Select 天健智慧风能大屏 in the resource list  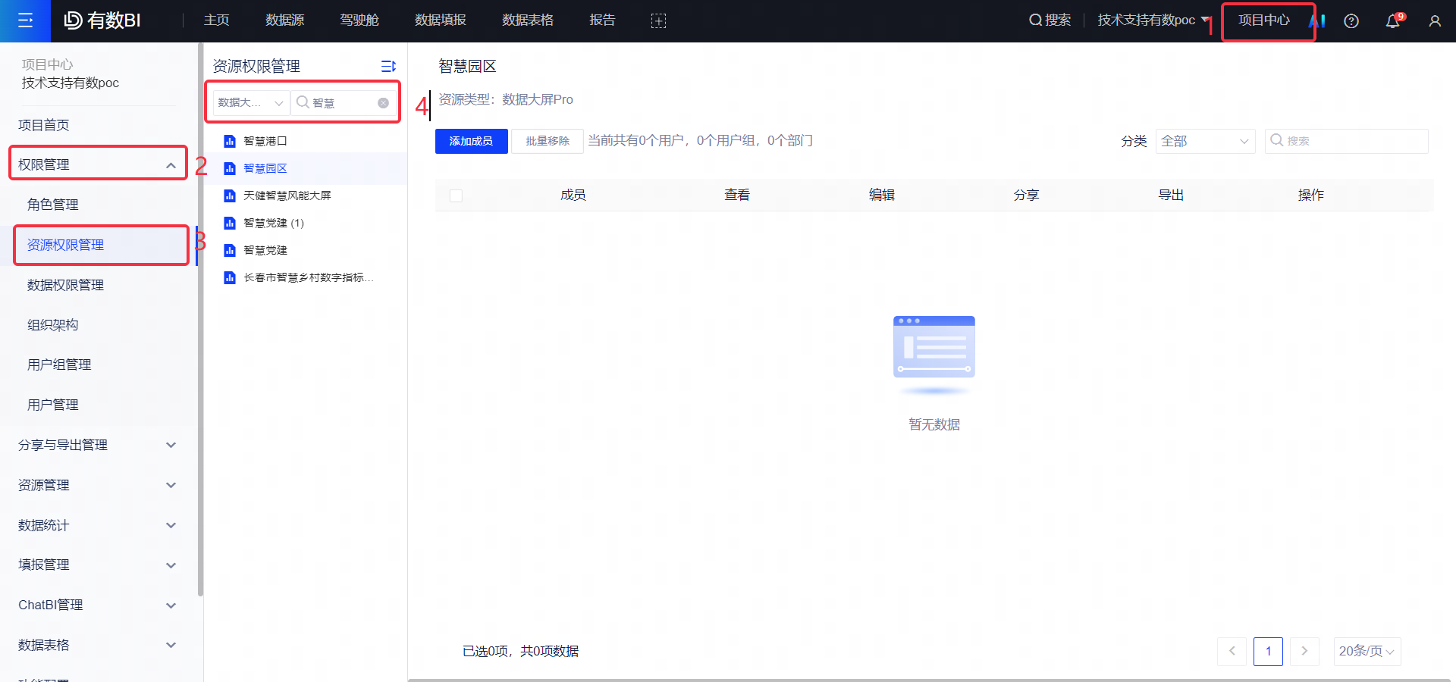click(287, 196)
